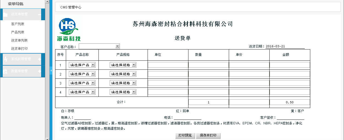Screen dimensions: 344x140
Task: Focus row 3 单位 input field
Action: pos(168,83)
